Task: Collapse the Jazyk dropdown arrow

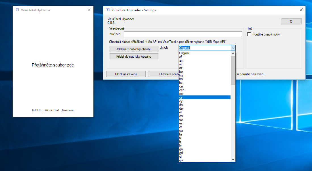Action: tap(233, 48)
